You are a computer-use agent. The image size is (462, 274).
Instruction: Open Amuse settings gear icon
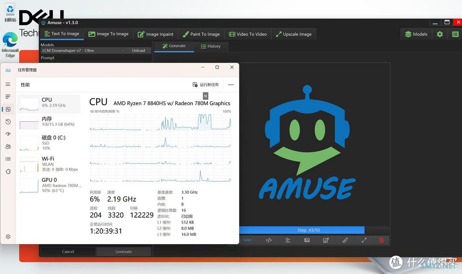[440, 34]
